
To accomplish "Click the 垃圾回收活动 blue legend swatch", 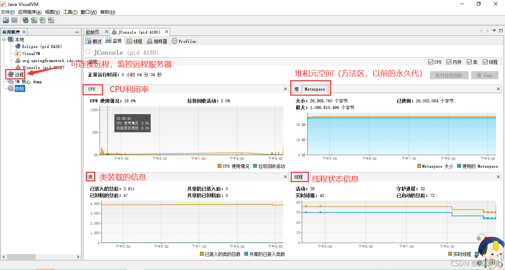I will pyautogui.click(x=255, y=166).
